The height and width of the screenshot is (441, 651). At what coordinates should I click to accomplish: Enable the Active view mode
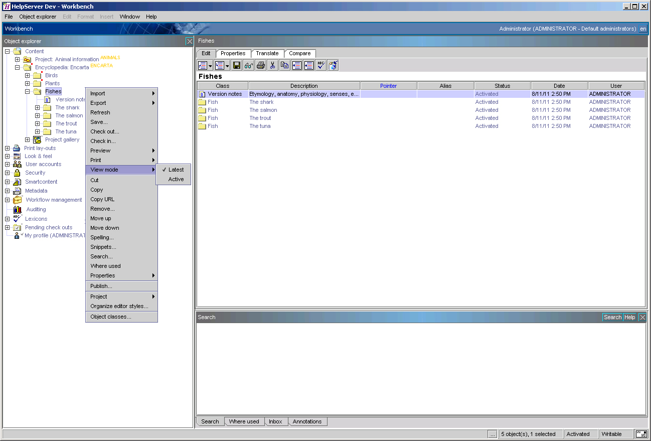174,179
